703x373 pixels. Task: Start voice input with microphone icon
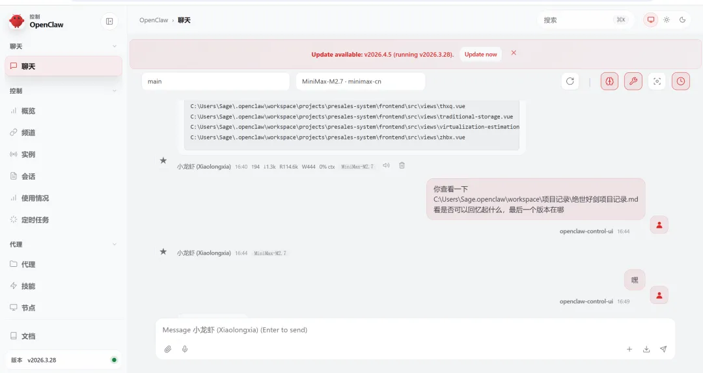point(185,349)
